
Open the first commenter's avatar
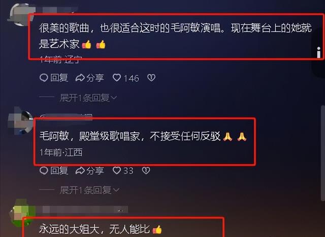20,15
